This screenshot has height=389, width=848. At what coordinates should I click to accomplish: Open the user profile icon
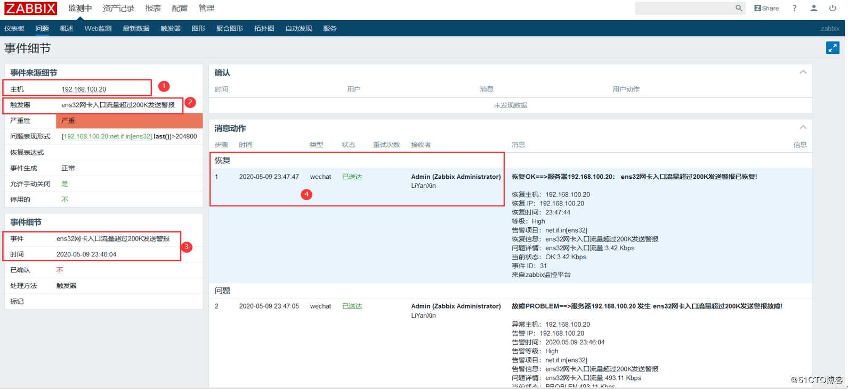point(814,8)
